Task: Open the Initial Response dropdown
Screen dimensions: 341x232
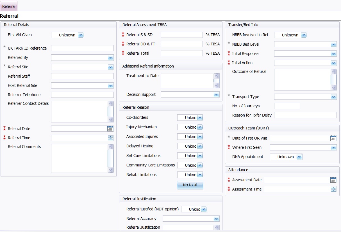Action: coord(333,54)
